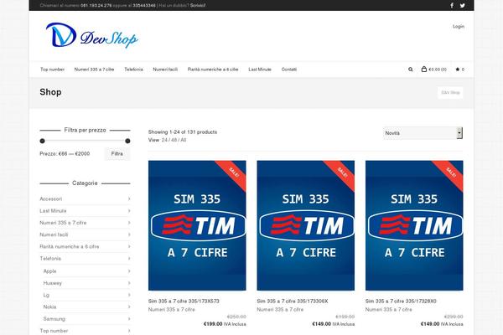Open product title Sim 335 a 7 cifre 335/17328X0
The width and height of the screenshot is (503, 335).
pos(401,301)
